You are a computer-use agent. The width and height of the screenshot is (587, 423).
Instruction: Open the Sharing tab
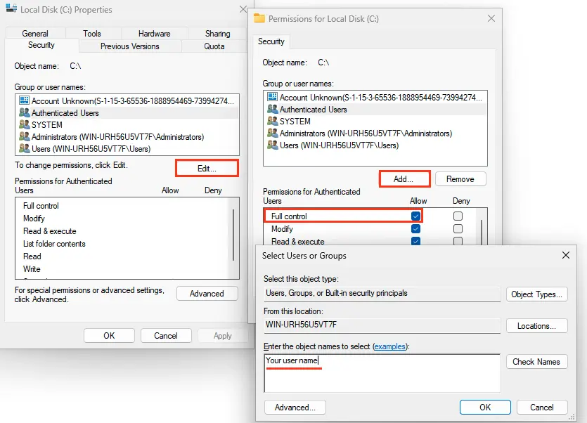click(x=217, y=34)
